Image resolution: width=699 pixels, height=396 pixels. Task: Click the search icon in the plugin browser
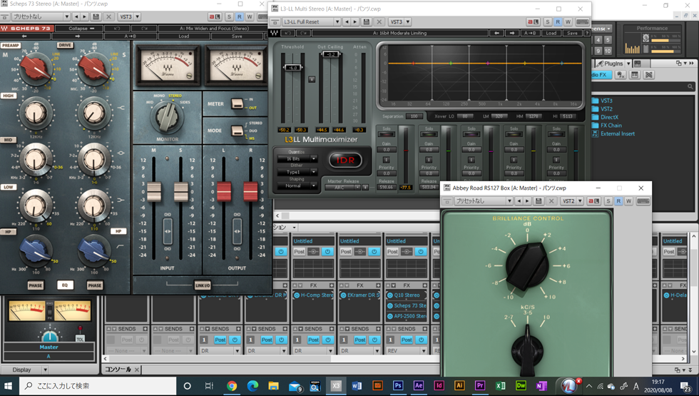click(690, 86)
